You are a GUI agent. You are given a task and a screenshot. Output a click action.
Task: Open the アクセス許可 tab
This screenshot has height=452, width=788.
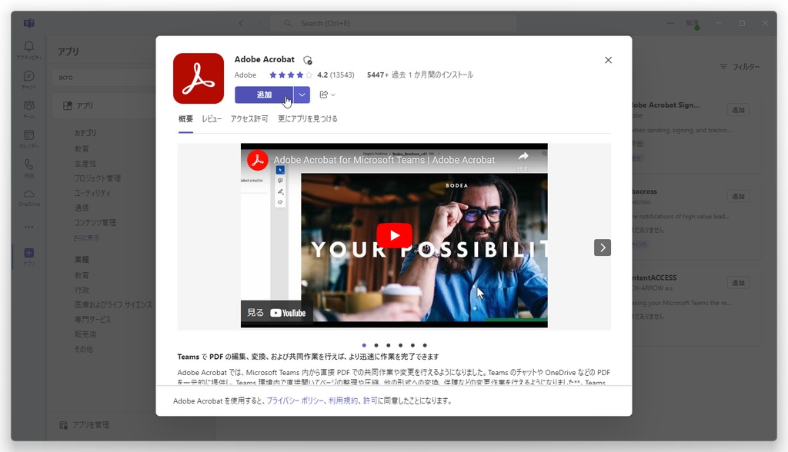tap(249, 119)
